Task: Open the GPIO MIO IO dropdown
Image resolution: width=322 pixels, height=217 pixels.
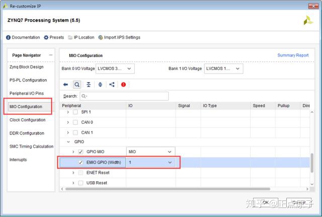Action: click(150, 152)
